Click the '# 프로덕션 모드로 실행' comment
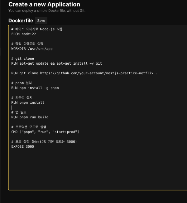This screenshot has width=187, height=203. (x=29, y=127)
